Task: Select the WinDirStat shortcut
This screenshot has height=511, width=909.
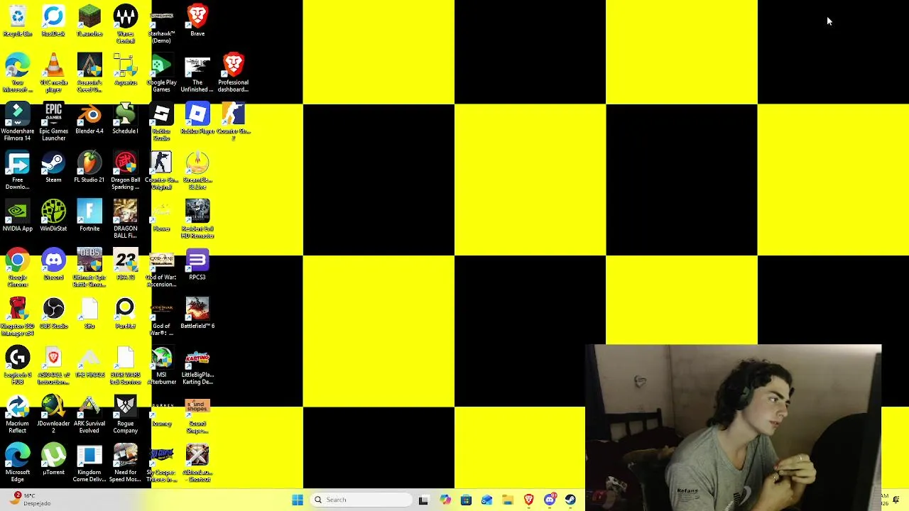Action: [53, 216]
